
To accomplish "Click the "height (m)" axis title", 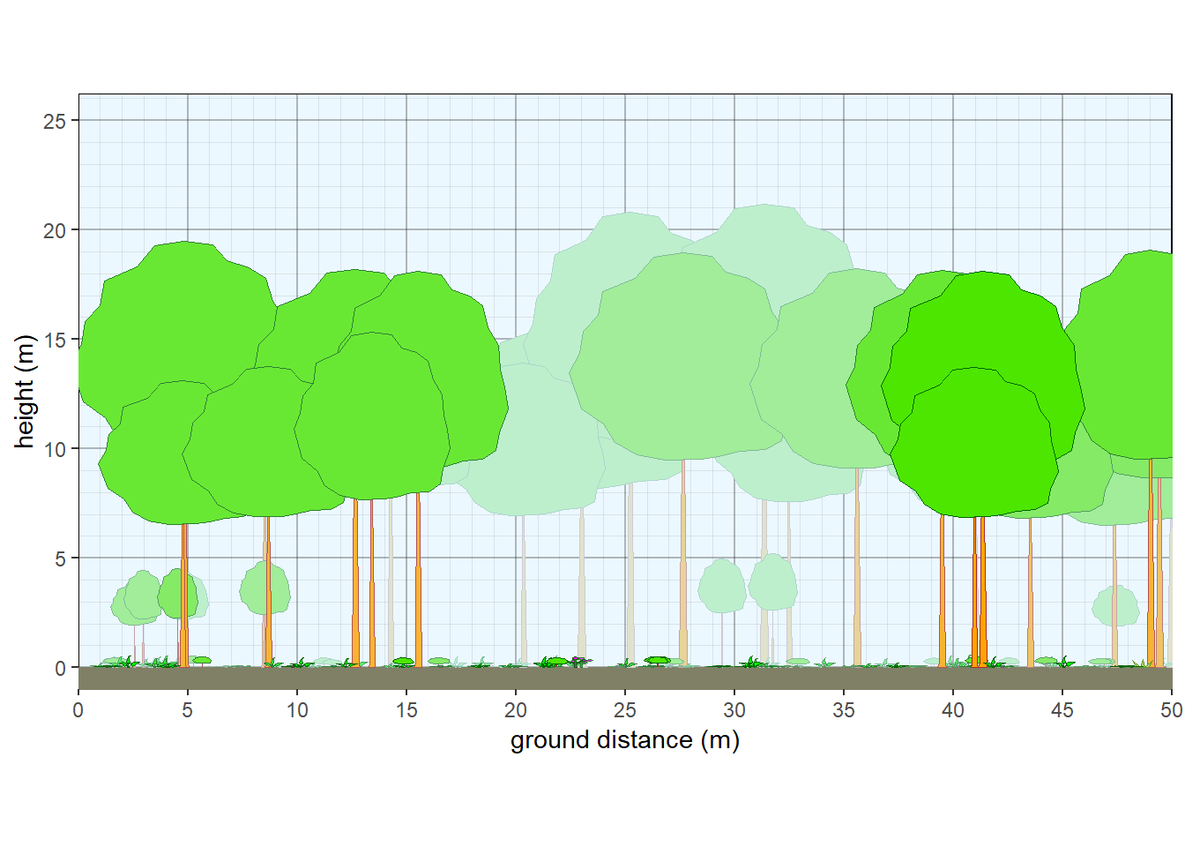I will coord(25,392).
